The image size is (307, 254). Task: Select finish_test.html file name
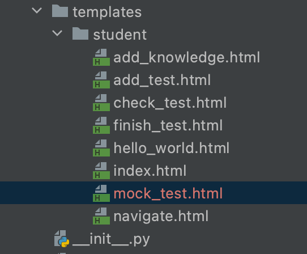[x=168, y=125]
